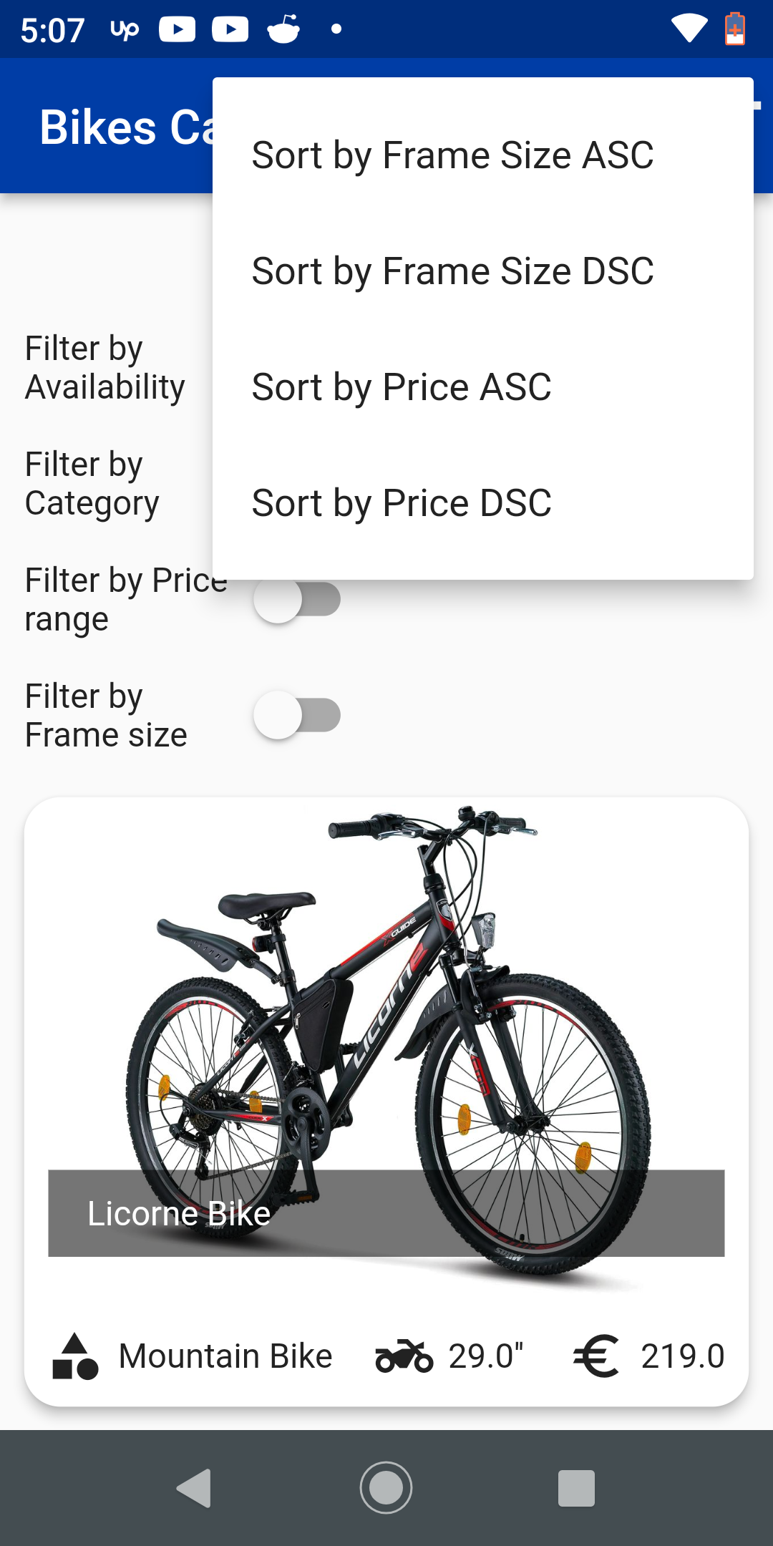
Task: Tap the category shapes icon
Action: click(x=75, y=1356)
